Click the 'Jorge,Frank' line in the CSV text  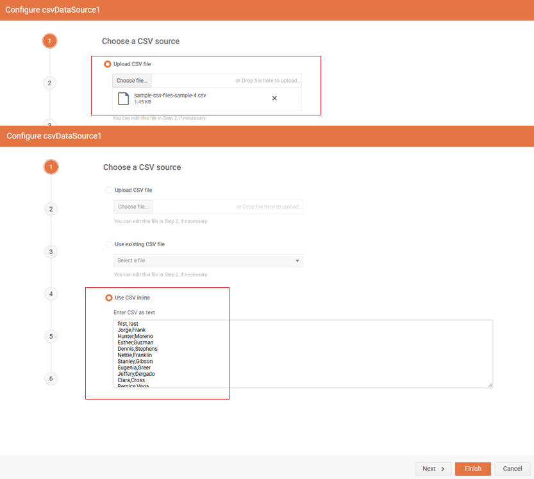click(131, 330)
